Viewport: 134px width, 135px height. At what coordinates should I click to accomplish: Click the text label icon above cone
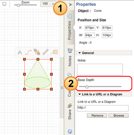click(20, 52)
